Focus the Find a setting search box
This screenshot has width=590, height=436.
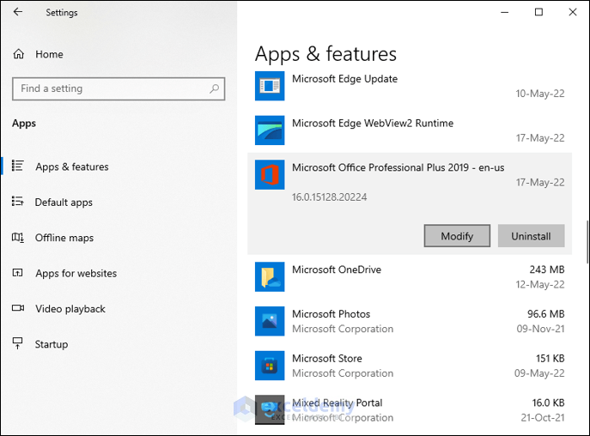(x=110, y=88)
